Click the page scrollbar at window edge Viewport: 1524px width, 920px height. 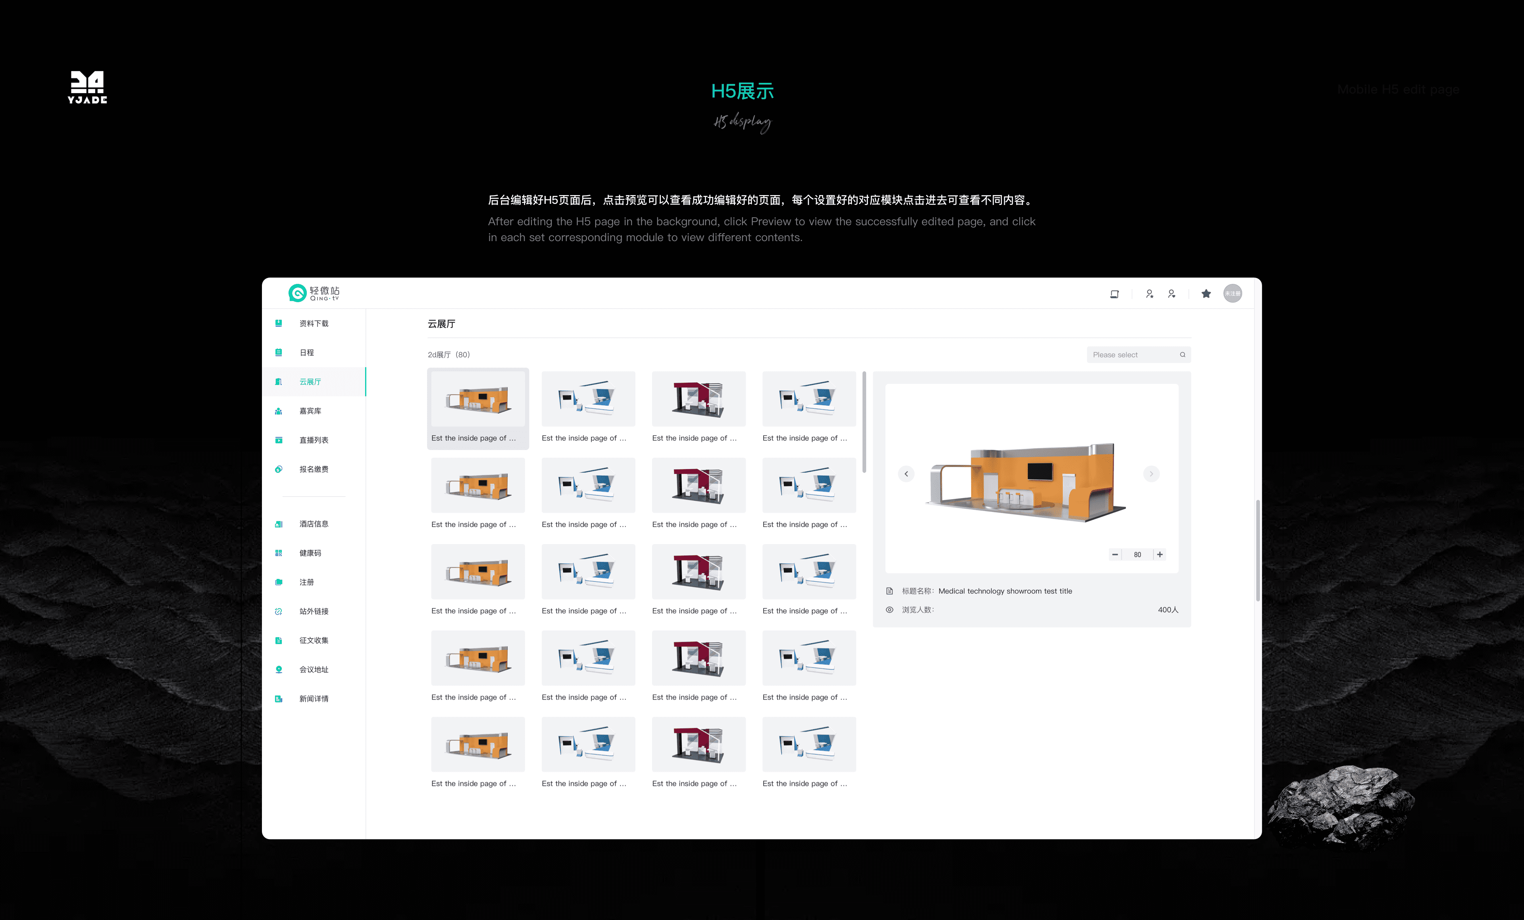[x=1257, y=550]
